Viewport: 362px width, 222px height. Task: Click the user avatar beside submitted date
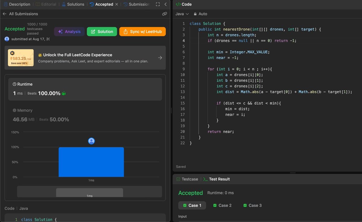pyautogui.click(x=7, y=39)
